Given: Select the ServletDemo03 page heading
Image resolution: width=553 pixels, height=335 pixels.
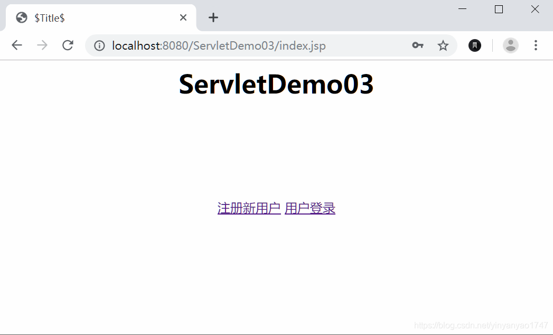Looking at the screenshot, I should coord(276,83).
